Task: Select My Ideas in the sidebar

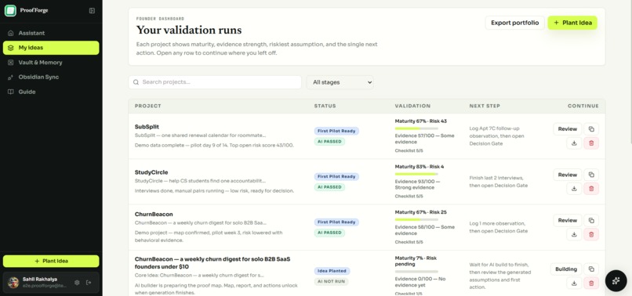Action: (51, 48)
